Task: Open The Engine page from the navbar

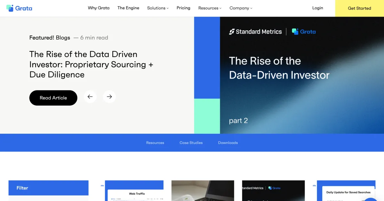Action: [x=128, y=8]
